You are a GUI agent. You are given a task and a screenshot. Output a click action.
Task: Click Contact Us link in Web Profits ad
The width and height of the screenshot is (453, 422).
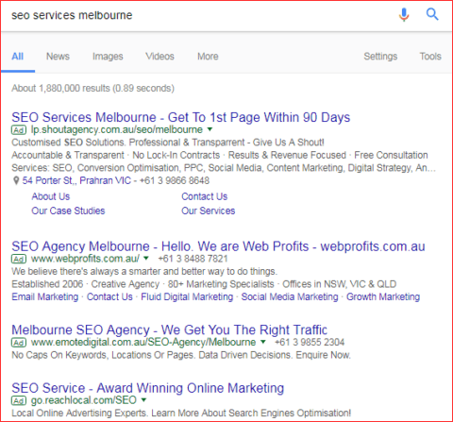pos(109,296)
